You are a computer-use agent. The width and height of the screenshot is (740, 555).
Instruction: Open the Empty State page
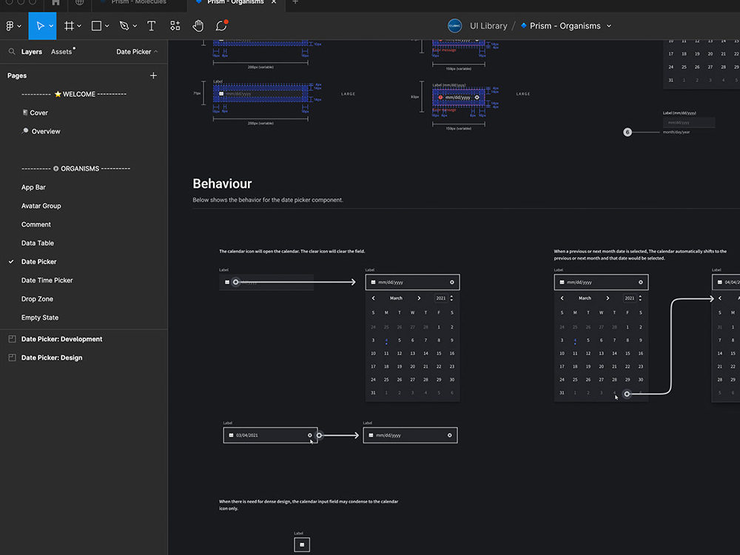40,317
